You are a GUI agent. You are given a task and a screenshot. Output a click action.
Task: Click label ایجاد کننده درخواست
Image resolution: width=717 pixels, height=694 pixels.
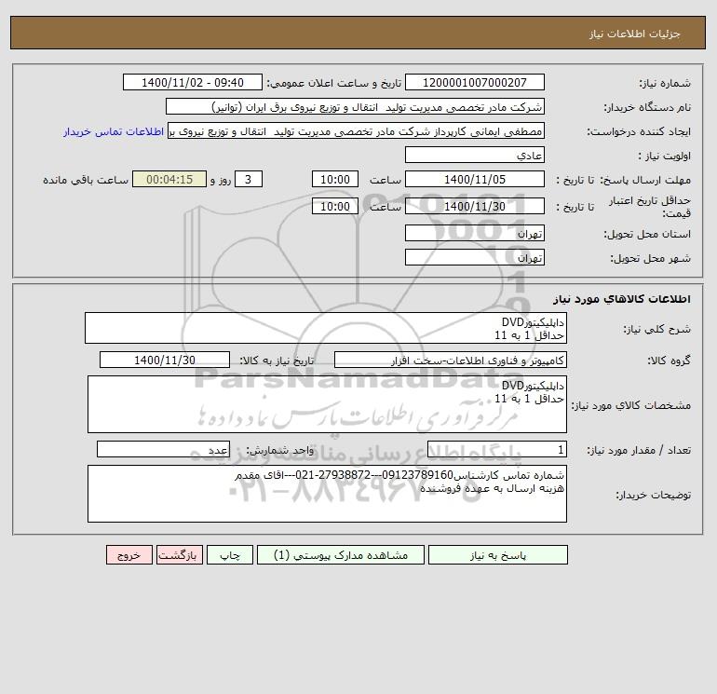point(639,131)
